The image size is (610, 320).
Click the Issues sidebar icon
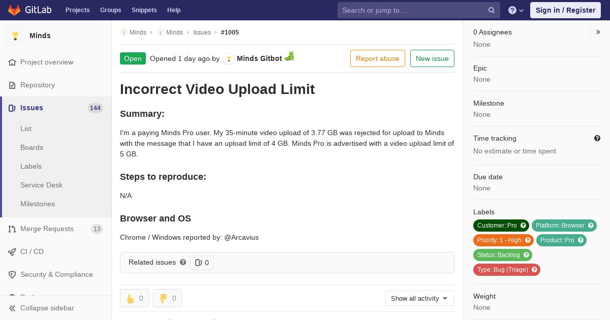(x=12, y=108)
